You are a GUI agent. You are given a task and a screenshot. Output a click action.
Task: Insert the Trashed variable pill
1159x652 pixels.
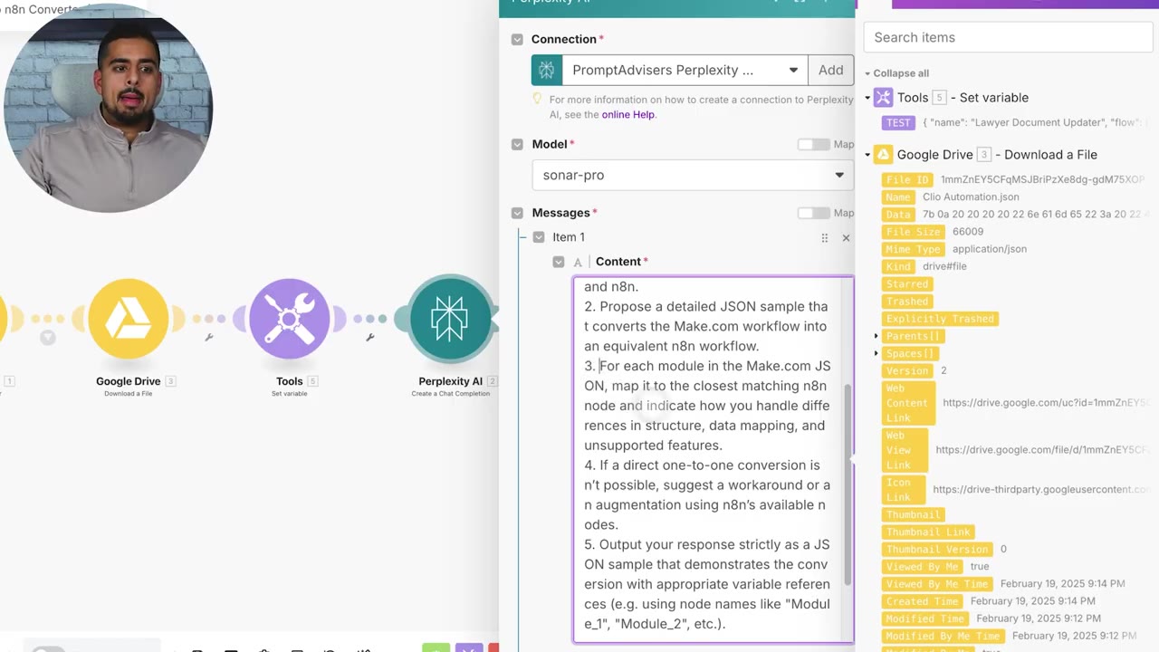907,302
